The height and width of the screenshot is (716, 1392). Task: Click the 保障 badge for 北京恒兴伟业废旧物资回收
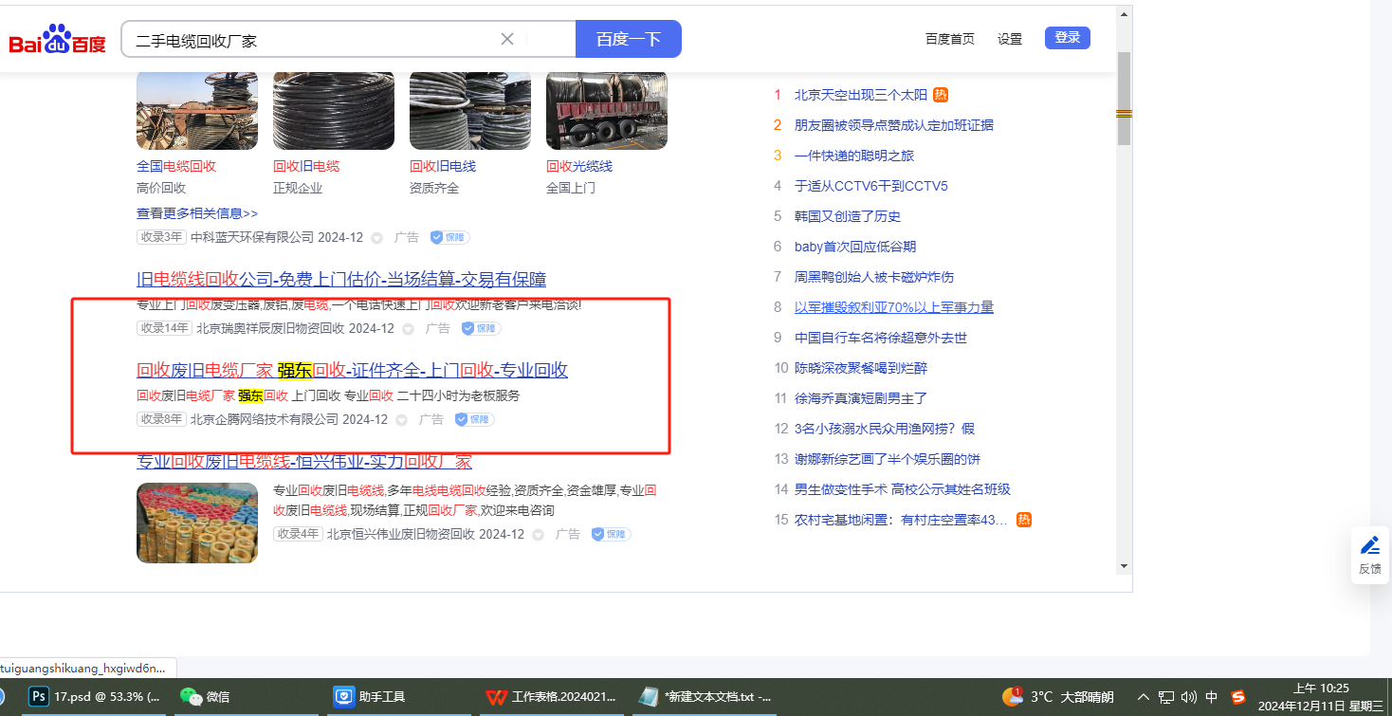pos(612,534)
